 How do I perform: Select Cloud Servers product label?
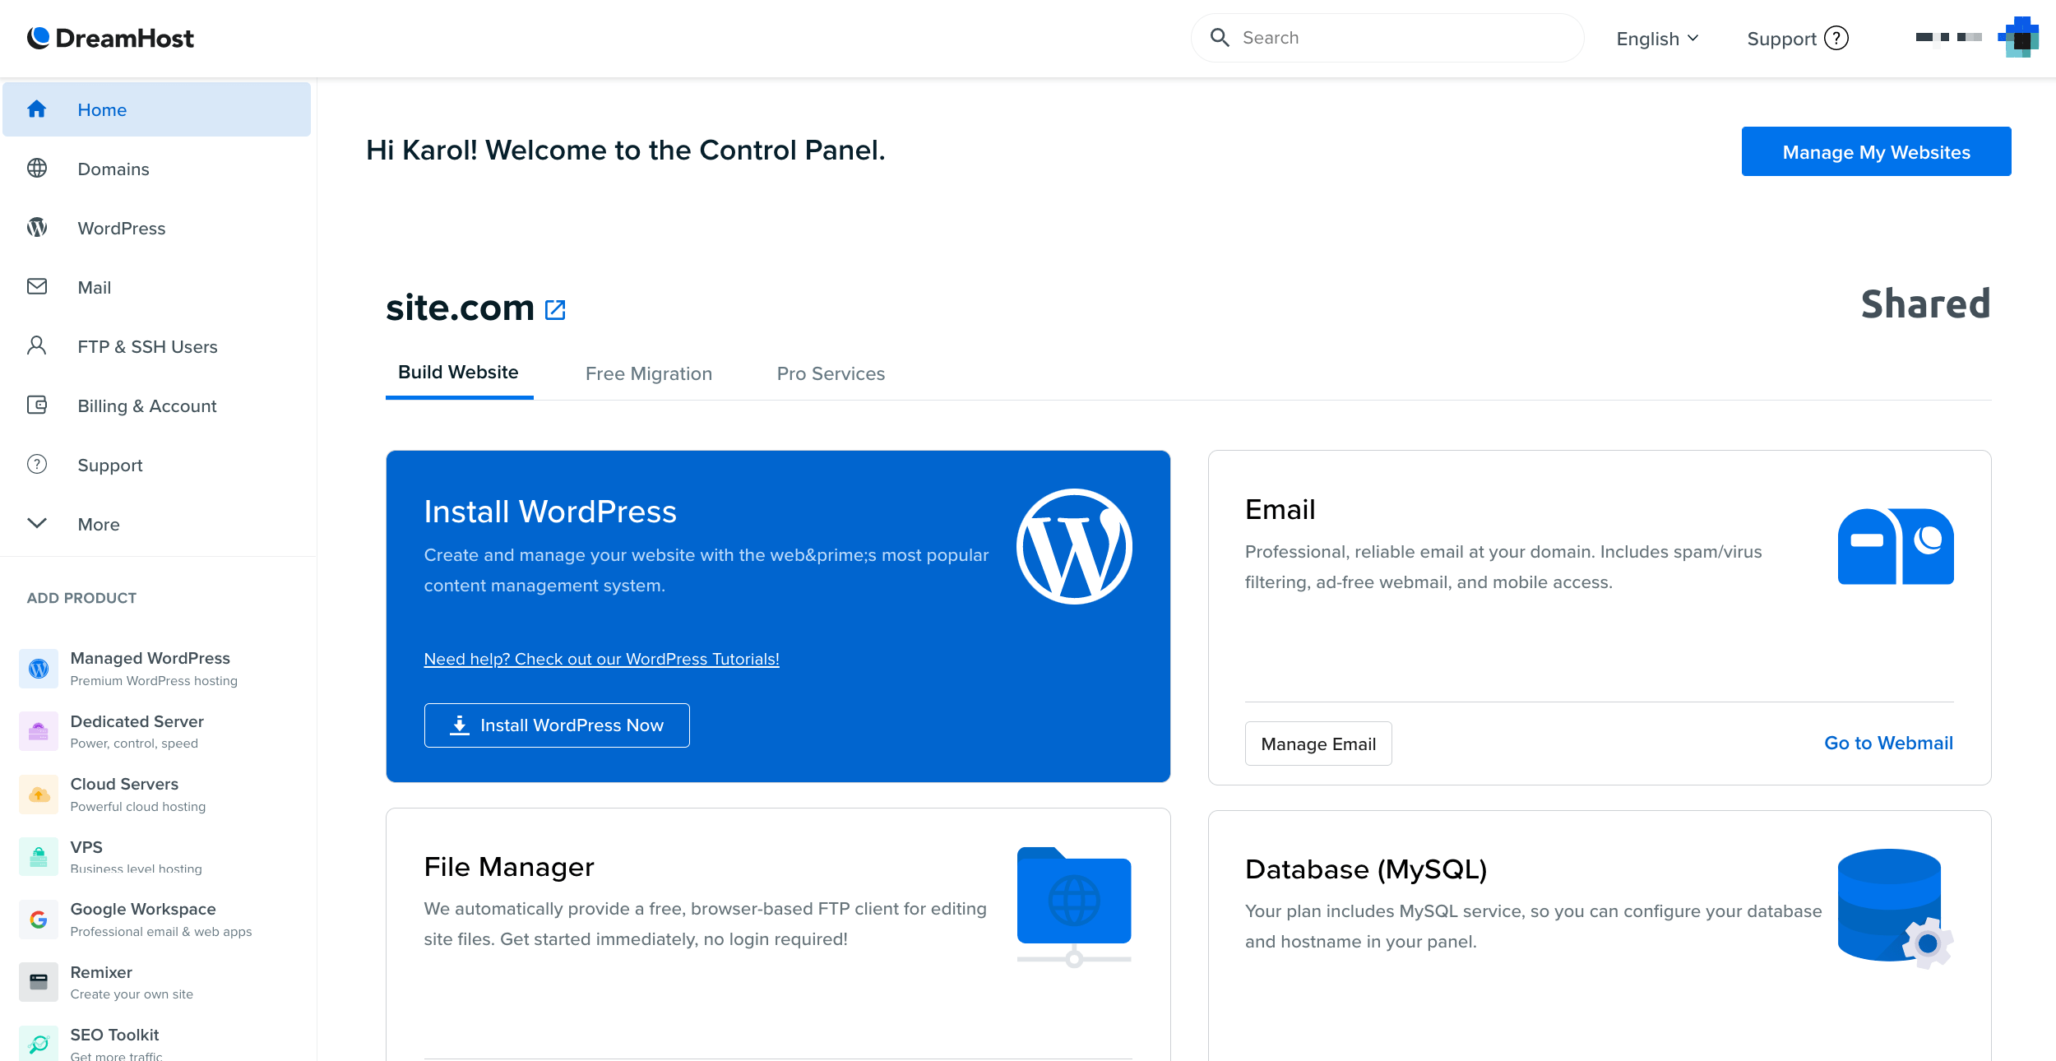(124, 784)
